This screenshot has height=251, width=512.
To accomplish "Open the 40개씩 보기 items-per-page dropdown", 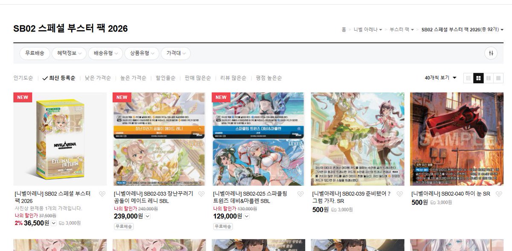I will click(x=441, y=78).
